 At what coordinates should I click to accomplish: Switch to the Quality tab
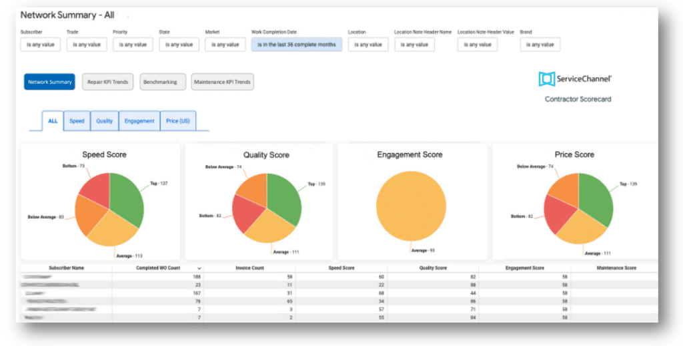(104, 121)
